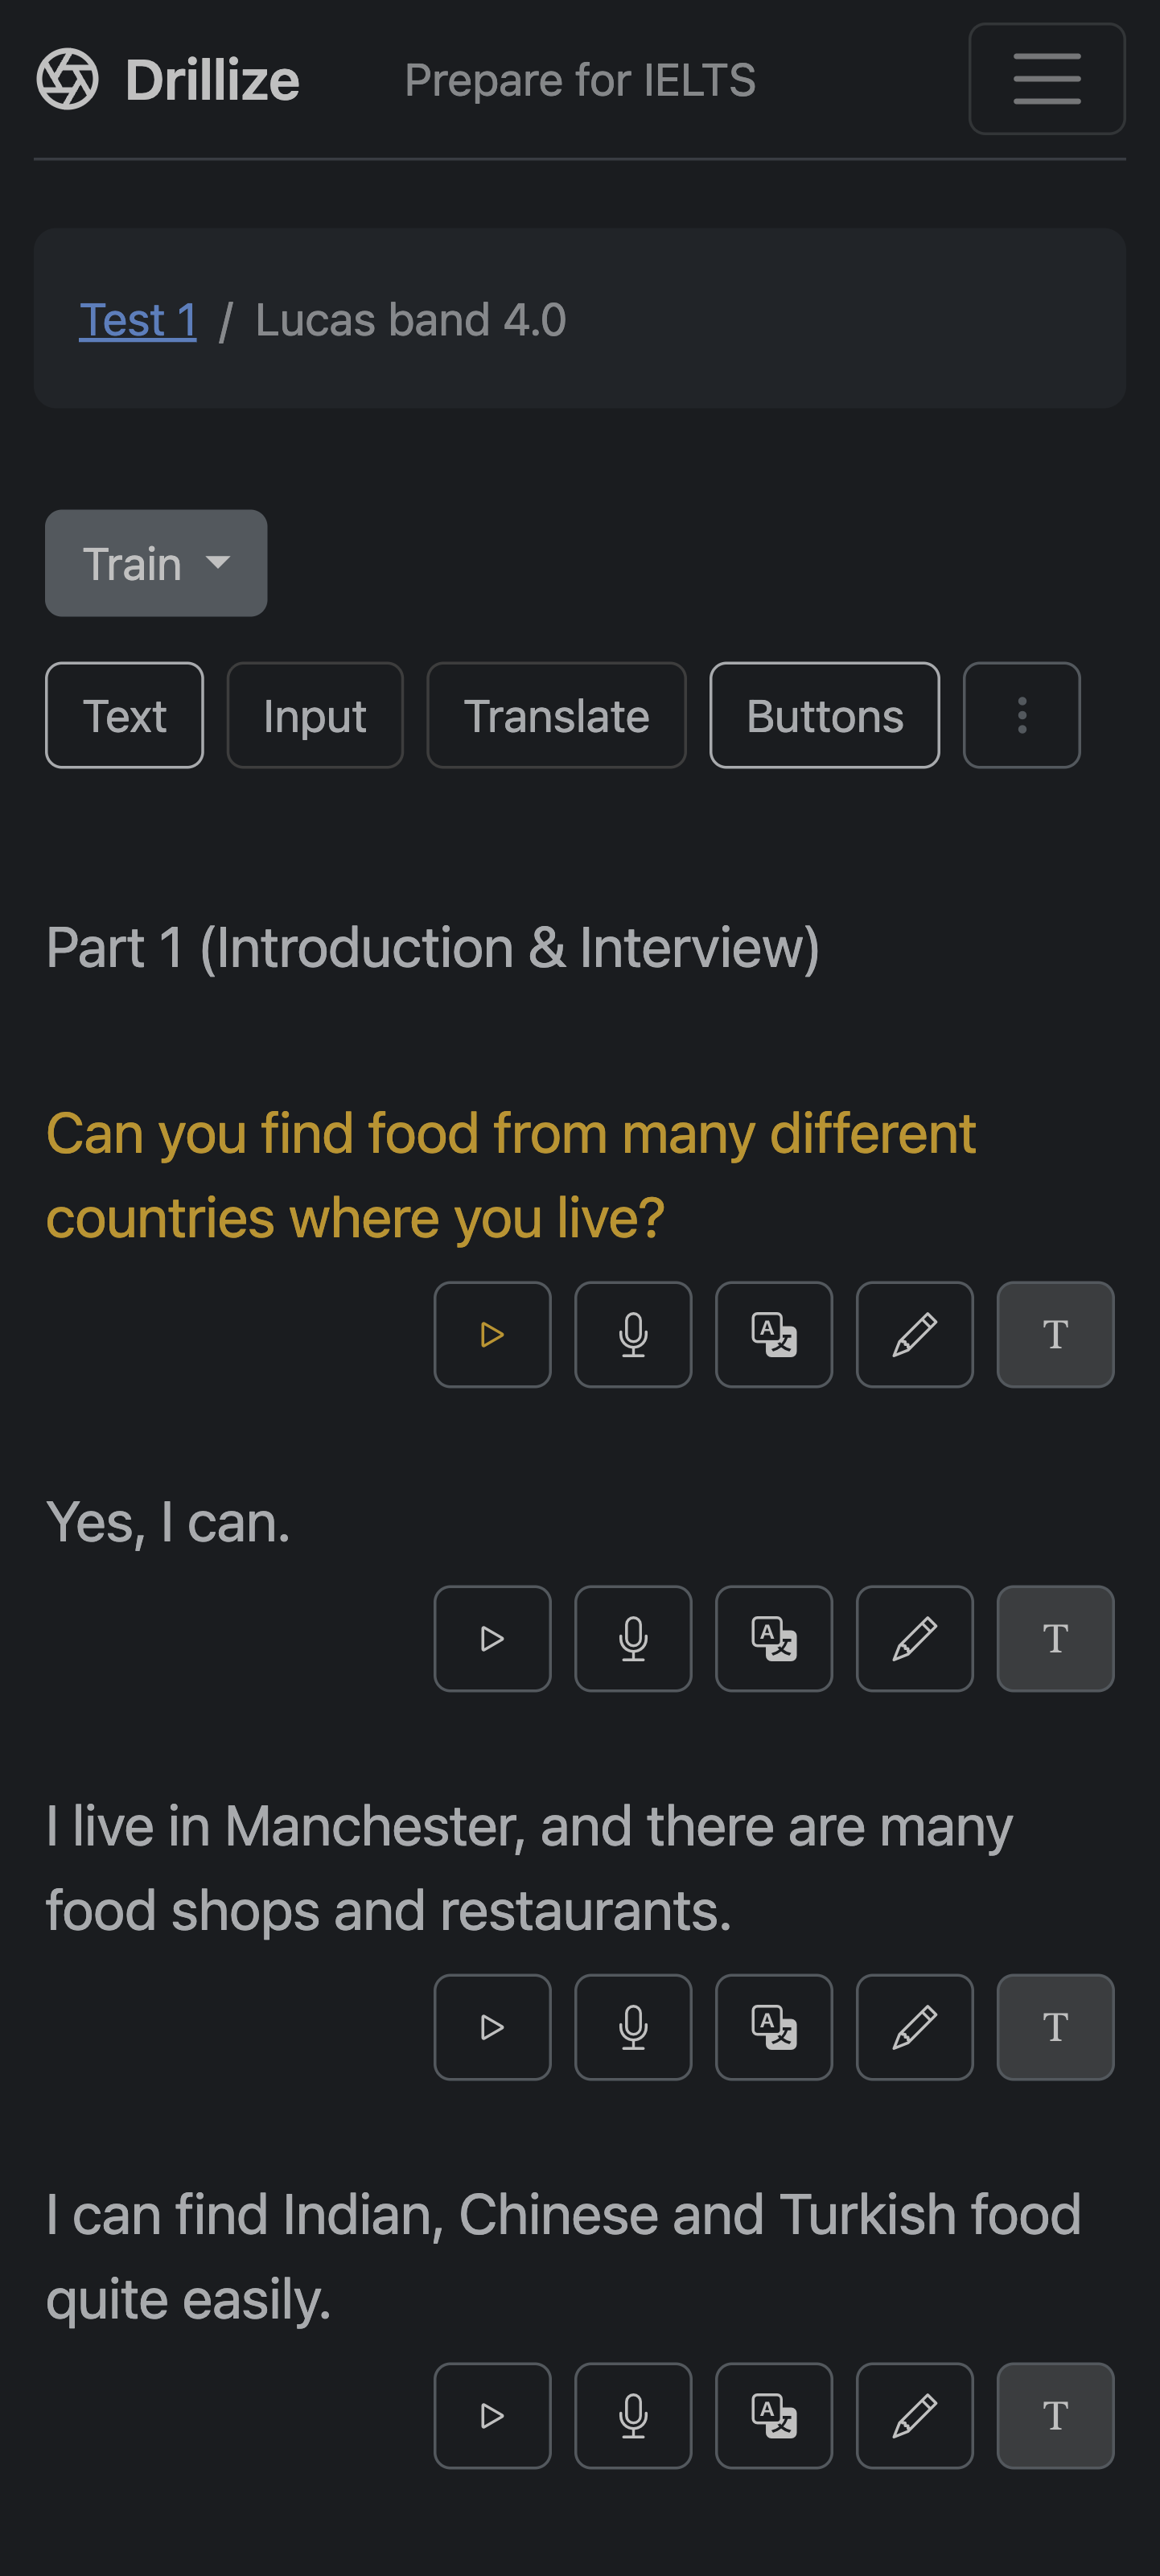Screen dimensions: 1160x2576
Task: Click pencil icon for the Manchester sentence
Action: (x=914, y=2026)
